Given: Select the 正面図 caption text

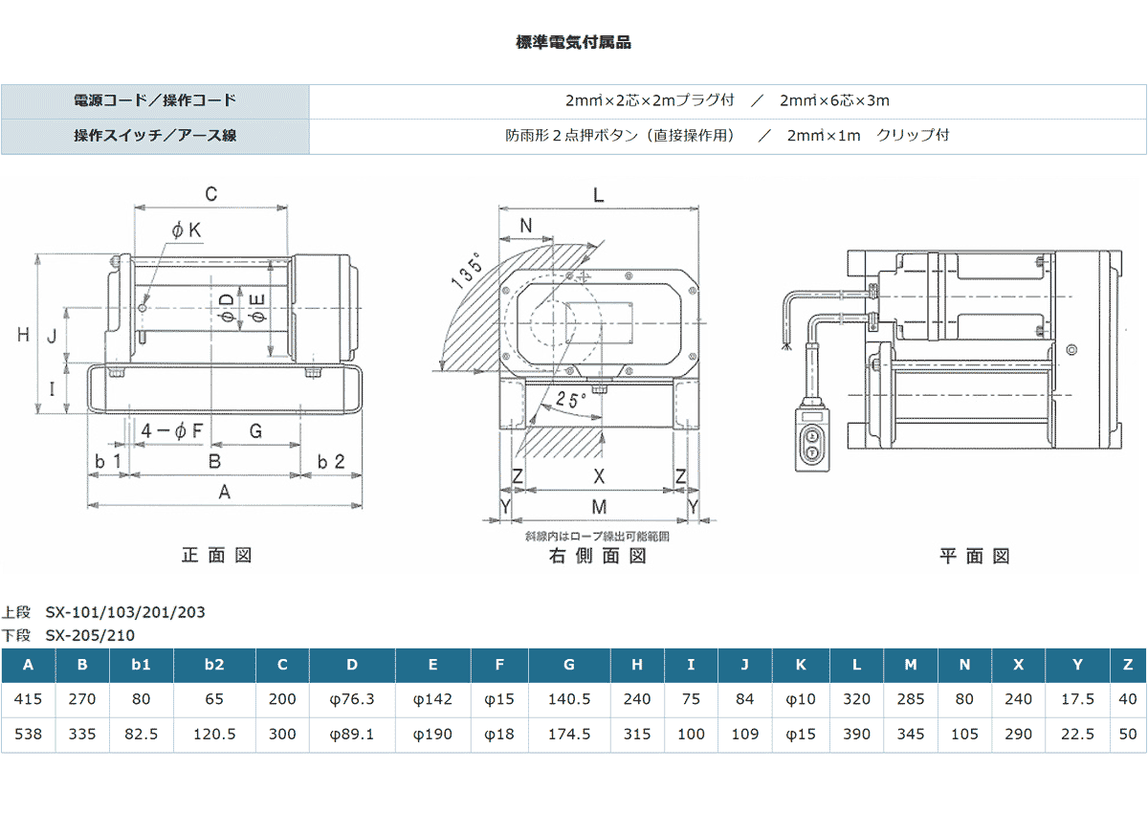Looking at the screenshot, I should (x=217, y=556).
